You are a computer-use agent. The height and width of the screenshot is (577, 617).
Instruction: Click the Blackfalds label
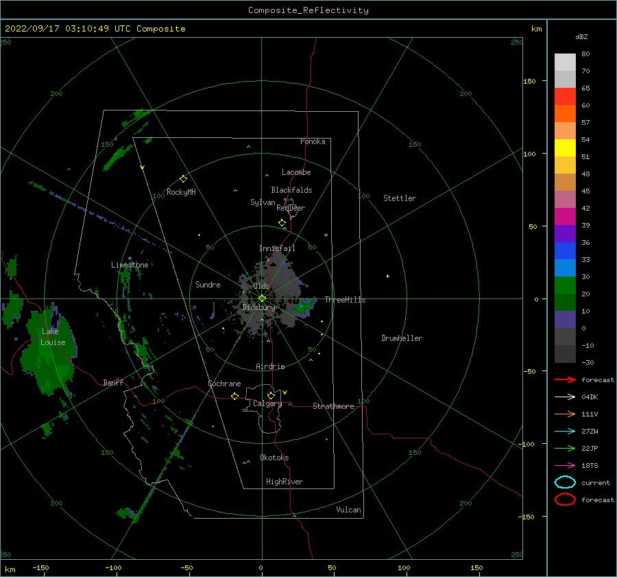291,190
